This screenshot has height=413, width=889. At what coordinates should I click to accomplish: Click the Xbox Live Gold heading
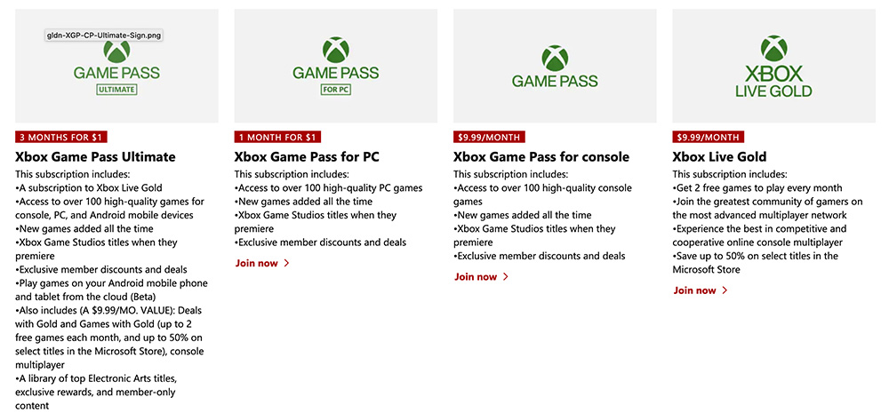coord(719,156)
